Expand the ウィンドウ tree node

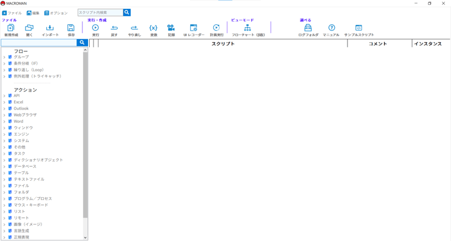click(4, 128)
